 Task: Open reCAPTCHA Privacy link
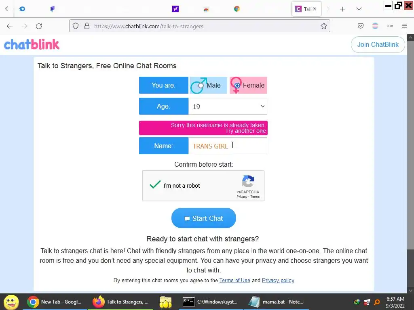242,197
